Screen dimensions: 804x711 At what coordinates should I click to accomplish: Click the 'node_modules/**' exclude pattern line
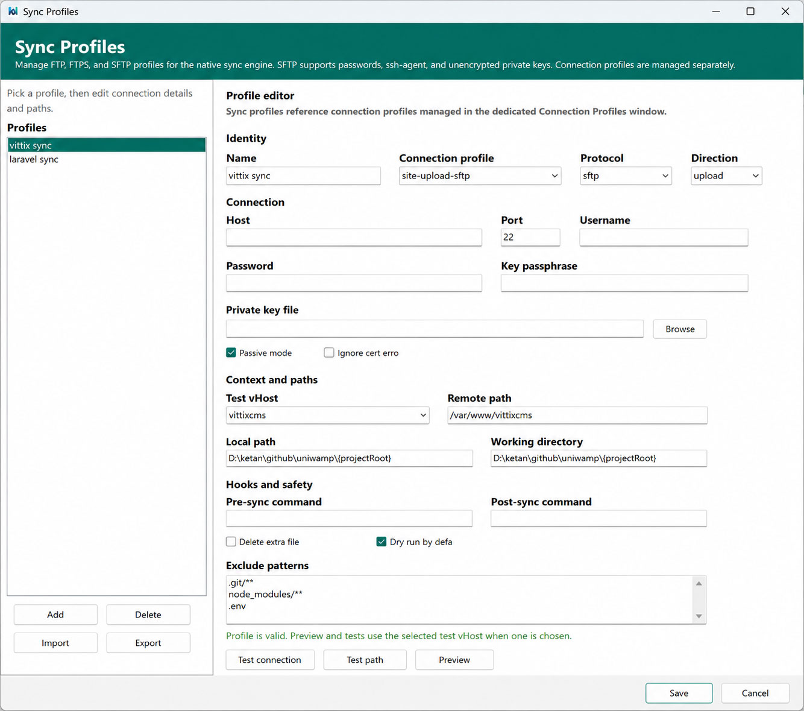(266, 595)
